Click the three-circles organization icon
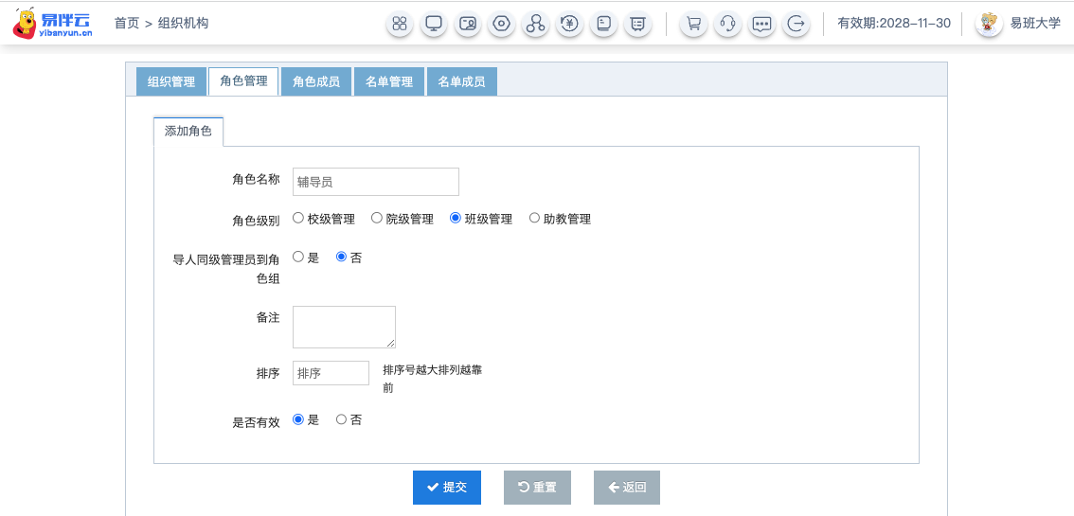The height and width of the screenshot is (516, 1074). click(x=536, y=24)
